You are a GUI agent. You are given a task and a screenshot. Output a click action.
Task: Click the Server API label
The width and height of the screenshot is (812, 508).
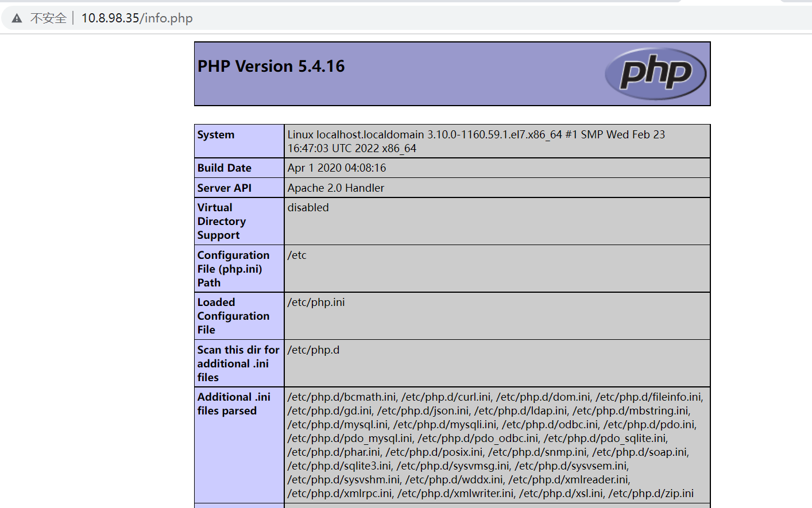tap(225, 188)
